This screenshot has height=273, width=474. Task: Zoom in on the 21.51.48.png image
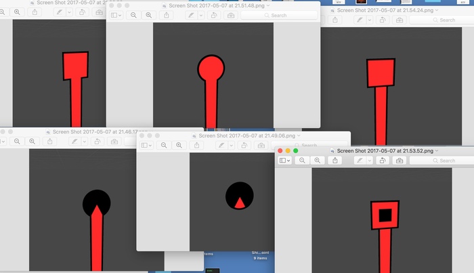148,15
